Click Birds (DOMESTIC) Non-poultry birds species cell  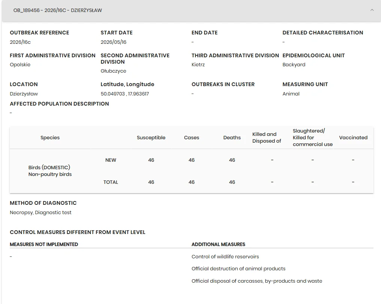click(x=50, y=171)
